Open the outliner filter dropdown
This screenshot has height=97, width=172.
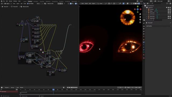167,4
